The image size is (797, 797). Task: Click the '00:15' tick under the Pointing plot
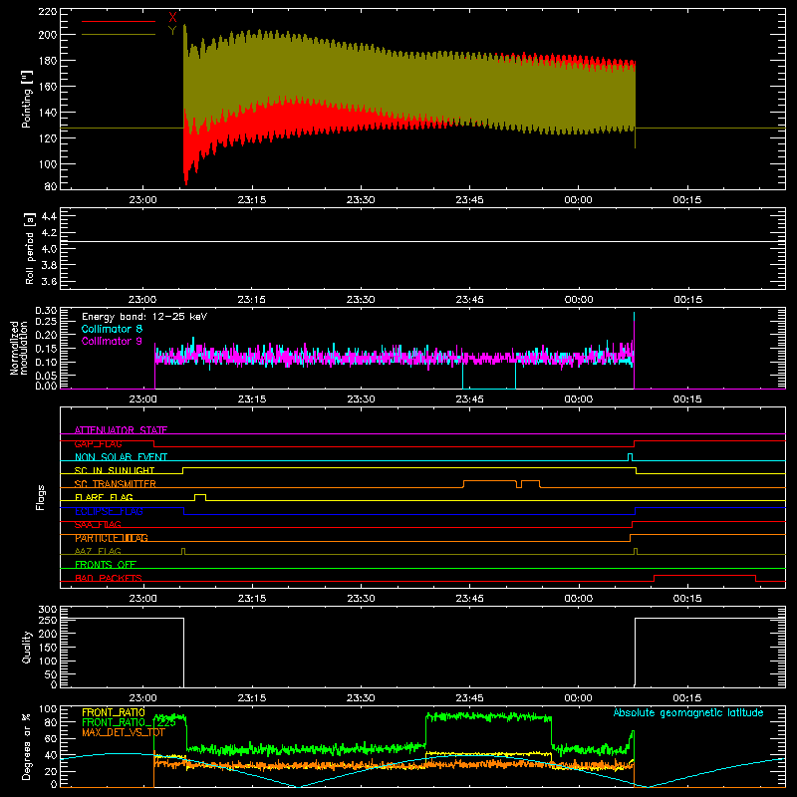687,200
